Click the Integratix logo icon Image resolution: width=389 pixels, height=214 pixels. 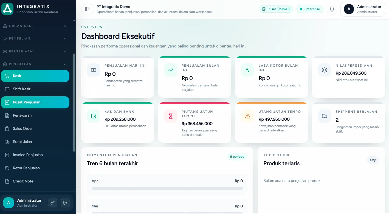pos(7,9)
